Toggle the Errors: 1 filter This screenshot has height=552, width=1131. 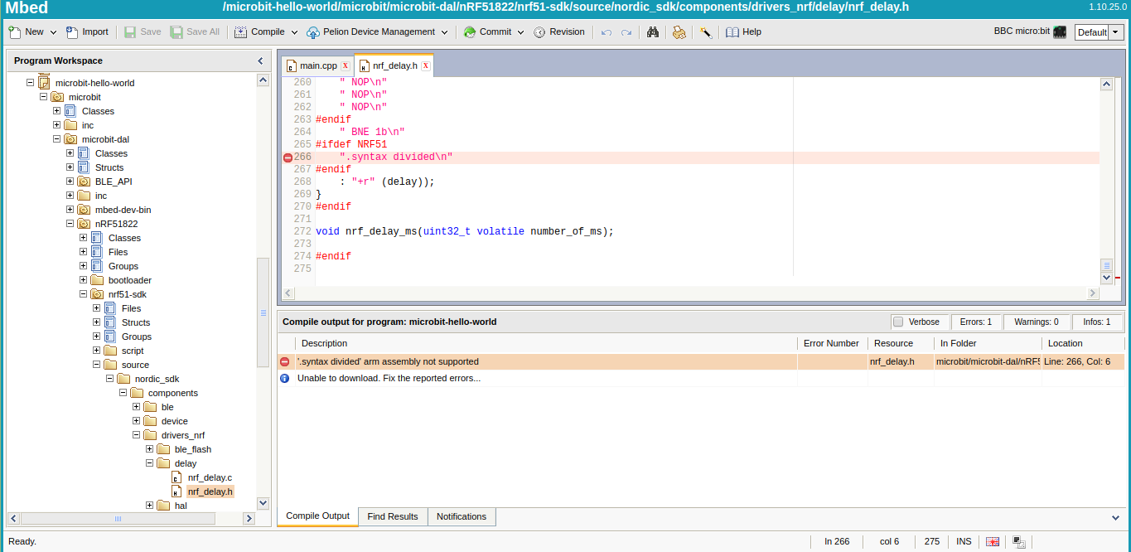[975, 322]
